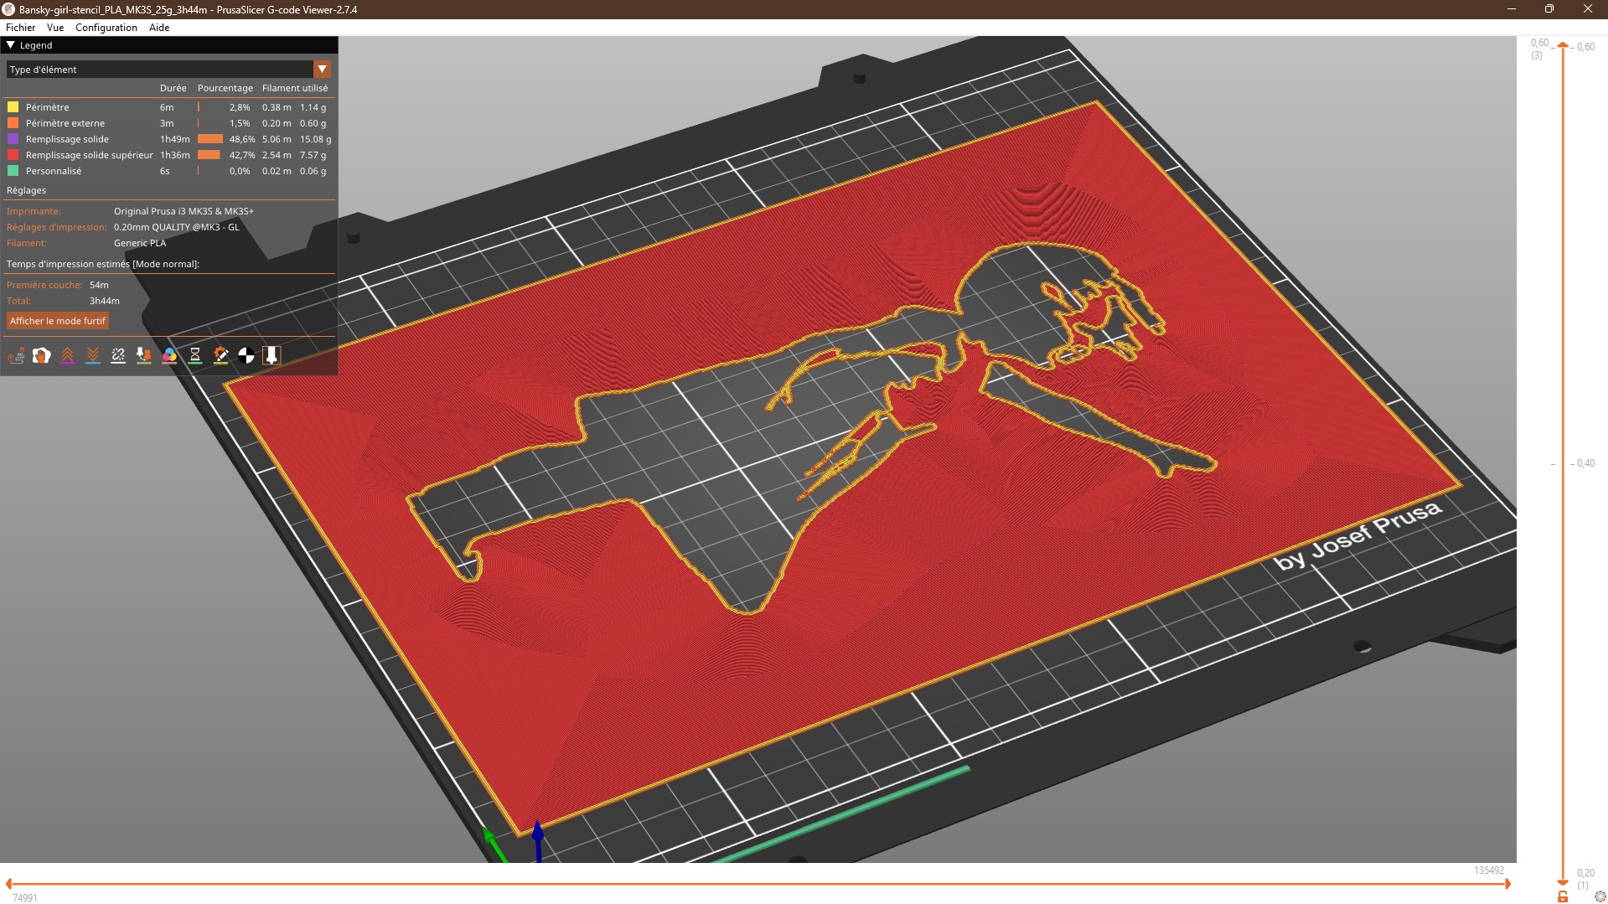Click the left horizontal move slider thumb
The image size is (1608, 904).
(9, 884)
